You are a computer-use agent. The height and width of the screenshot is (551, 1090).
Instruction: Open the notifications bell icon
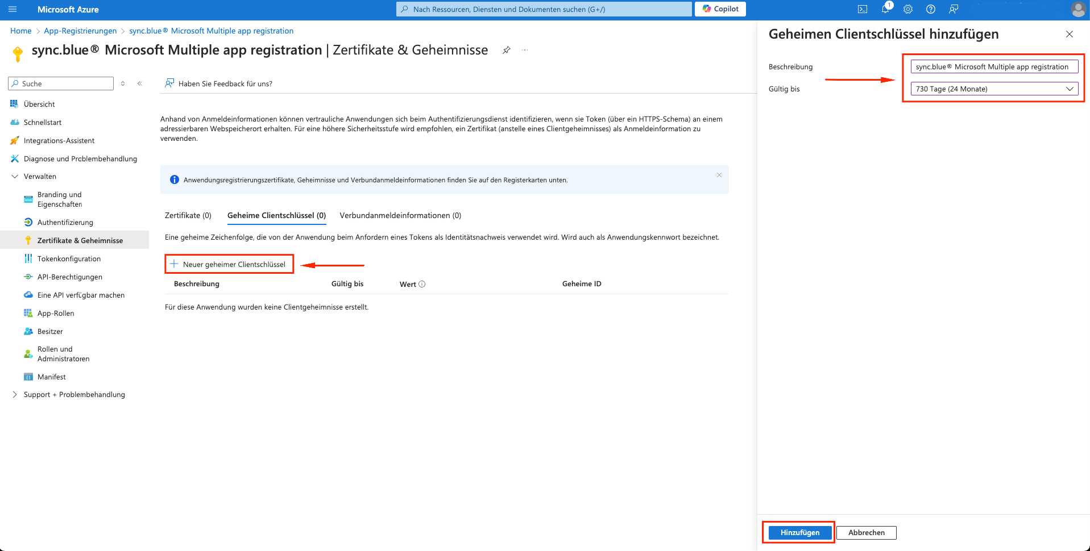[885, 9]
